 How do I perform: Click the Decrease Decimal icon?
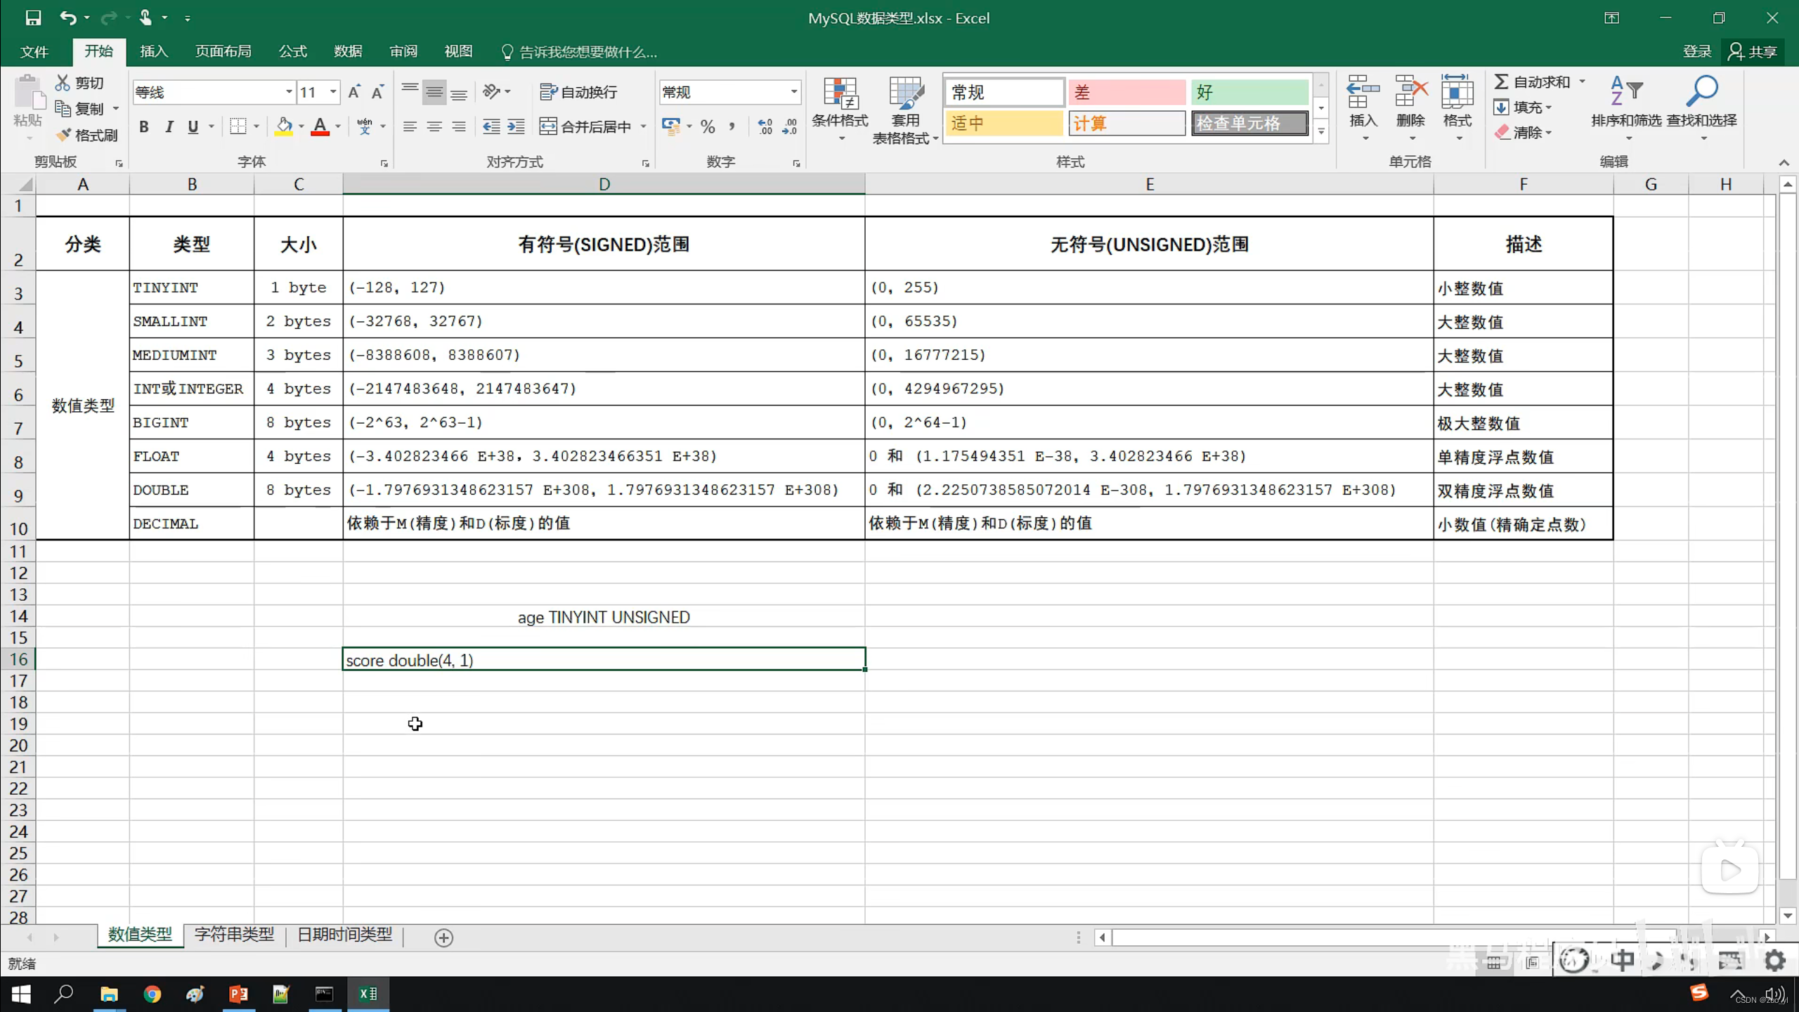[790, 126]
